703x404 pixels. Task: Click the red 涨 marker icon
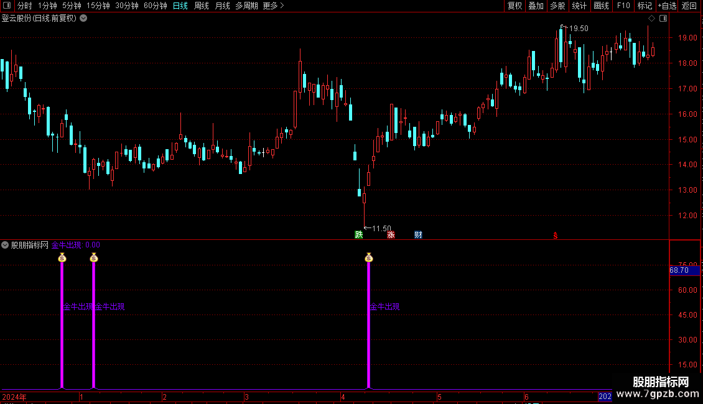point(391,235)
